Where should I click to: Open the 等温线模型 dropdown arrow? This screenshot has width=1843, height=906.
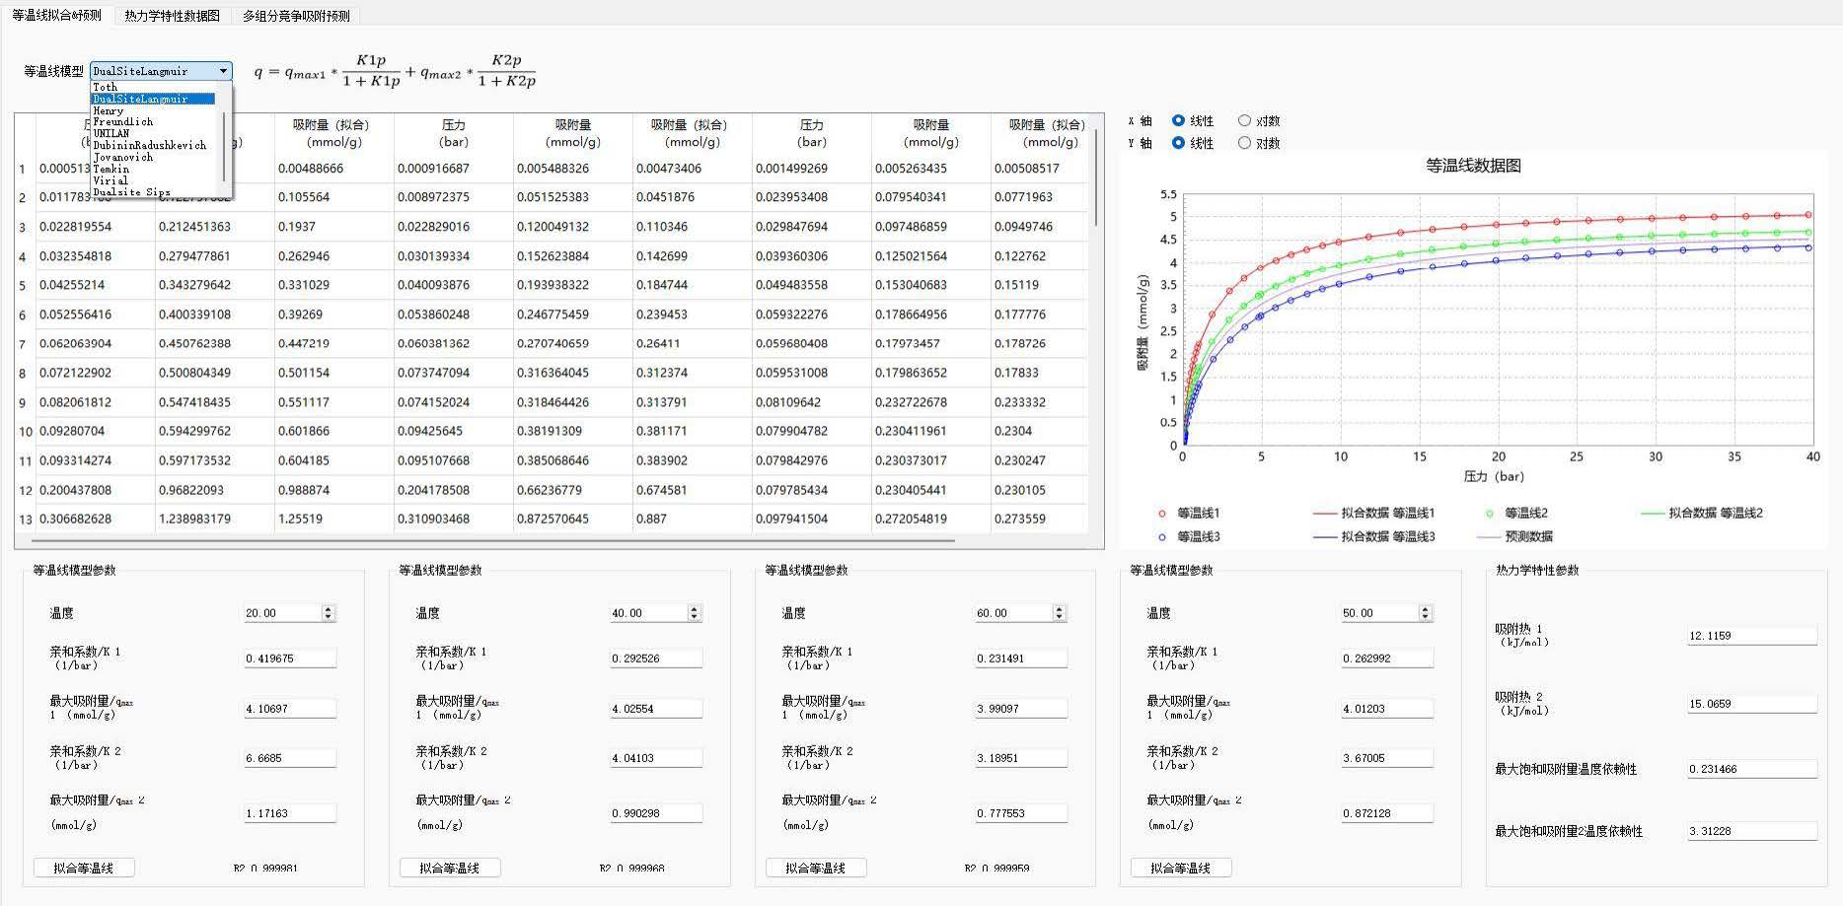pos(224,71)
